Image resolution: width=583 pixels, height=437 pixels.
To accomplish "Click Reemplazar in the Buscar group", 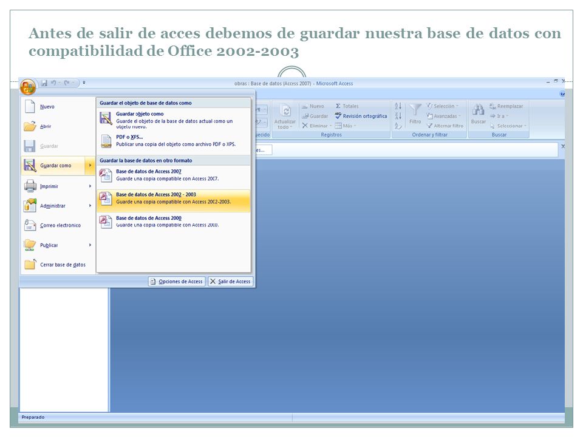I will 506,106.
